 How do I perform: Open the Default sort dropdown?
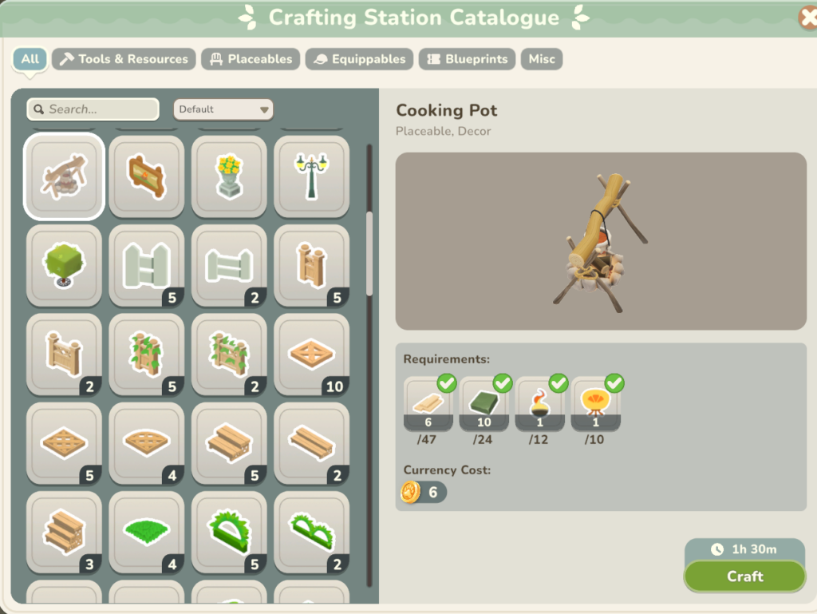click(x=223, y=109)
